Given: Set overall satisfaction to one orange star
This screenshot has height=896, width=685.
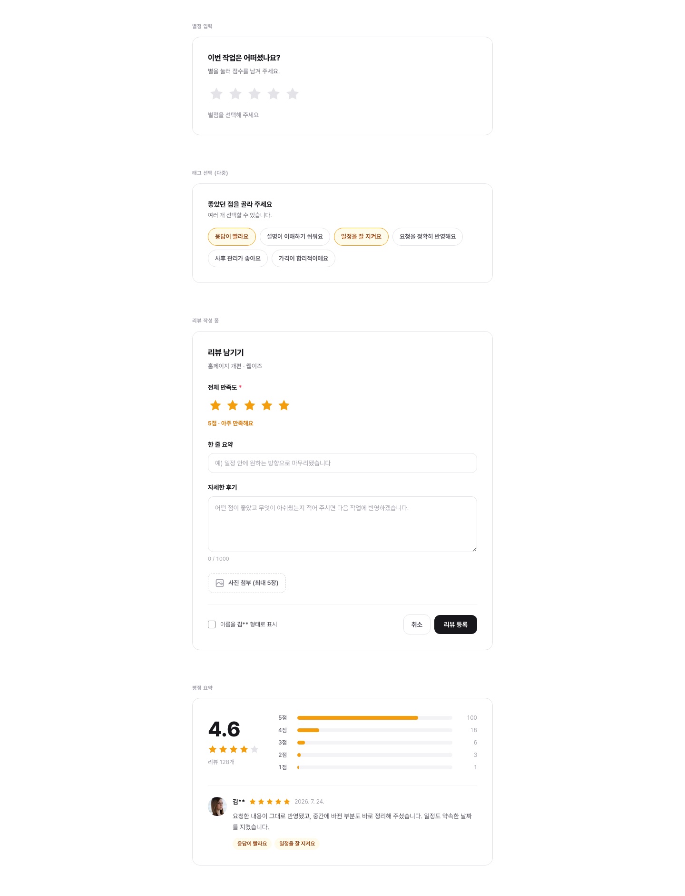Looking at the screenshot, I should coord(215,405).
